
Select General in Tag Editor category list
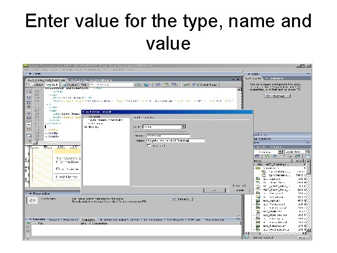pos(95,116)
